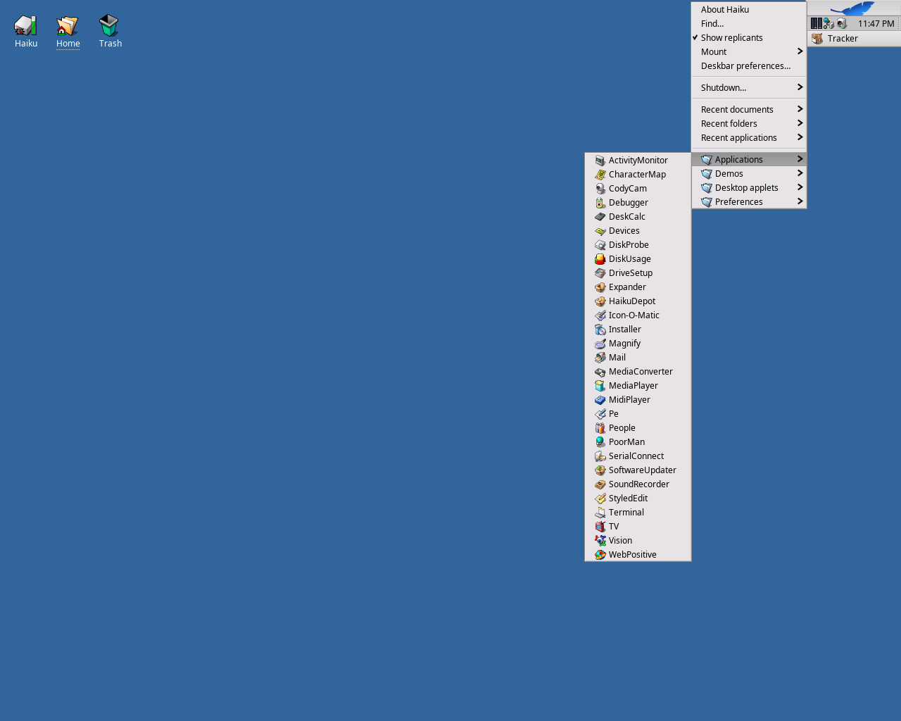Expand the Preferences submenu arrow
Image resolution: width=901 pixels, height=721 pixels.
pos(800,201)
